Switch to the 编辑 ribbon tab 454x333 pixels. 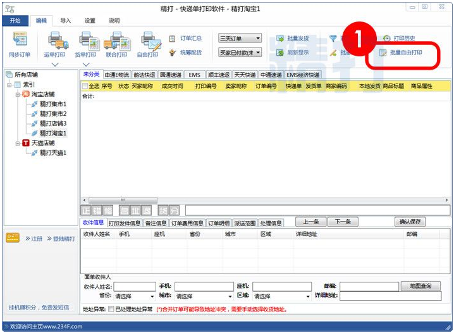[41, 21]
